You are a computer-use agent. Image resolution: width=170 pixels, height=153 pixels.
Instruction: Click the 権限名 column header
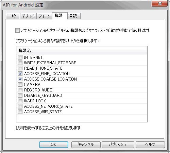[x=82, y=51]
